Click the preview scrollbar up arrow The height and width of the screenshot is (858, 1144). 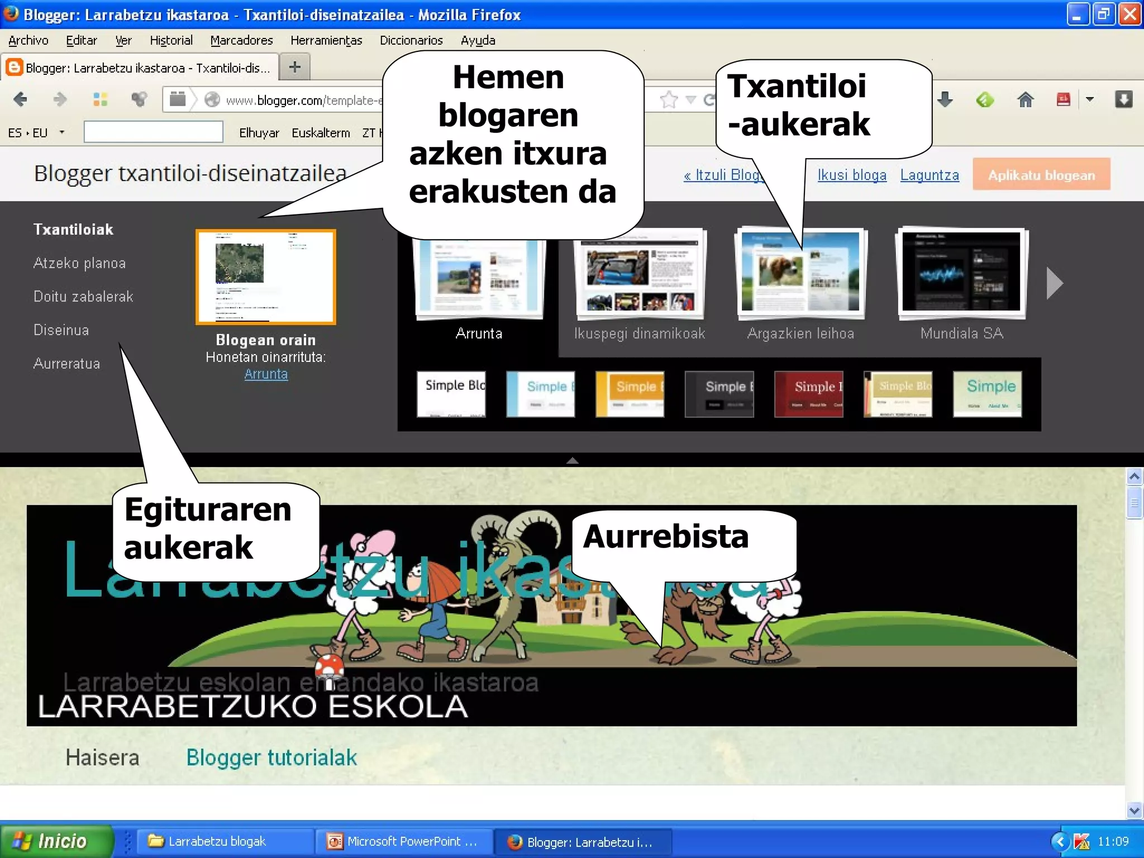[x=1134, y=476]
